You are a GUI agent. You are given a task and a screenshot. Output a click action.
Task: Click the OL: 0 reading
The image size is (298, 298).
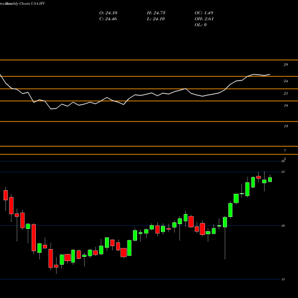(200, 25)
